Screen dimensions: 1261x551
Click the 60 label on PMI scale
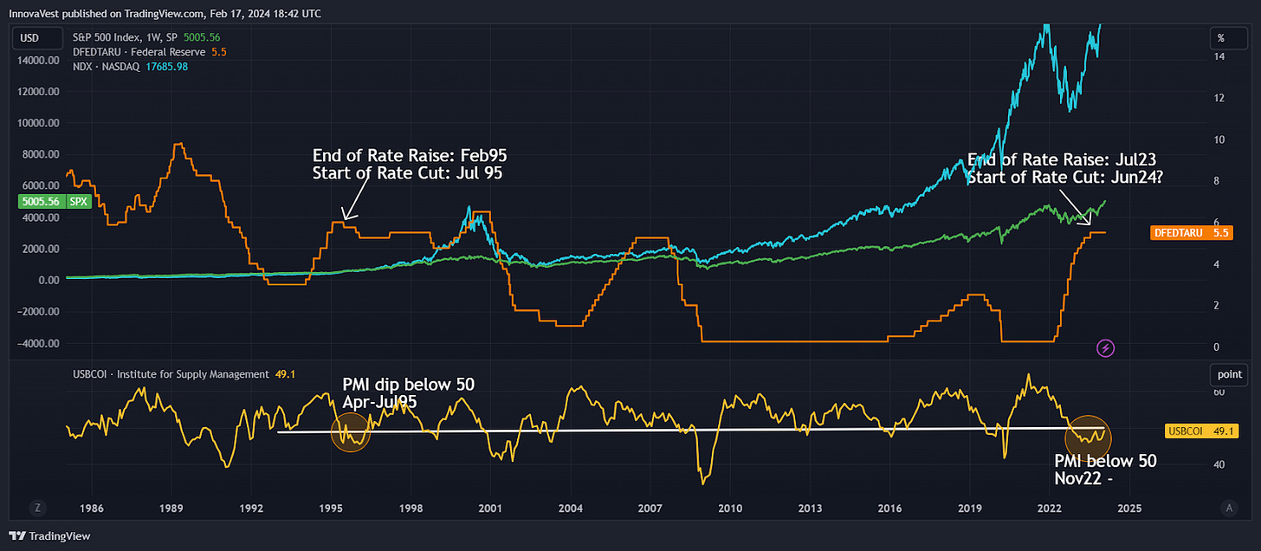[x=1219, y=393]
